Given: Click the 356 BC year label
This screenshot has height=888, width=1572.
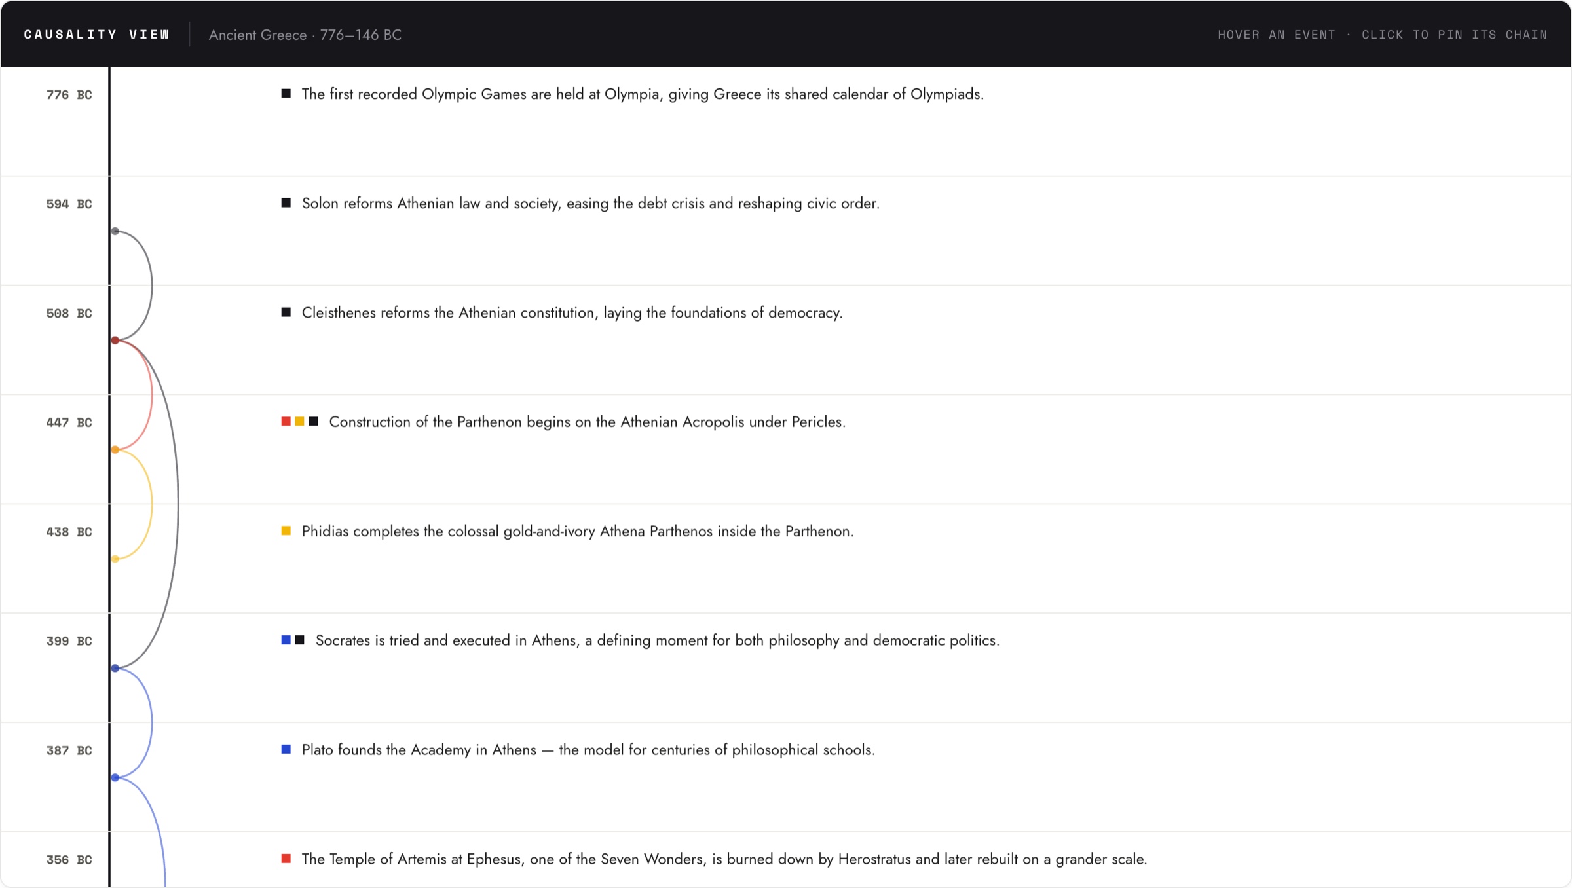Looking at the screenshot, I should click(x=69, y=860).
